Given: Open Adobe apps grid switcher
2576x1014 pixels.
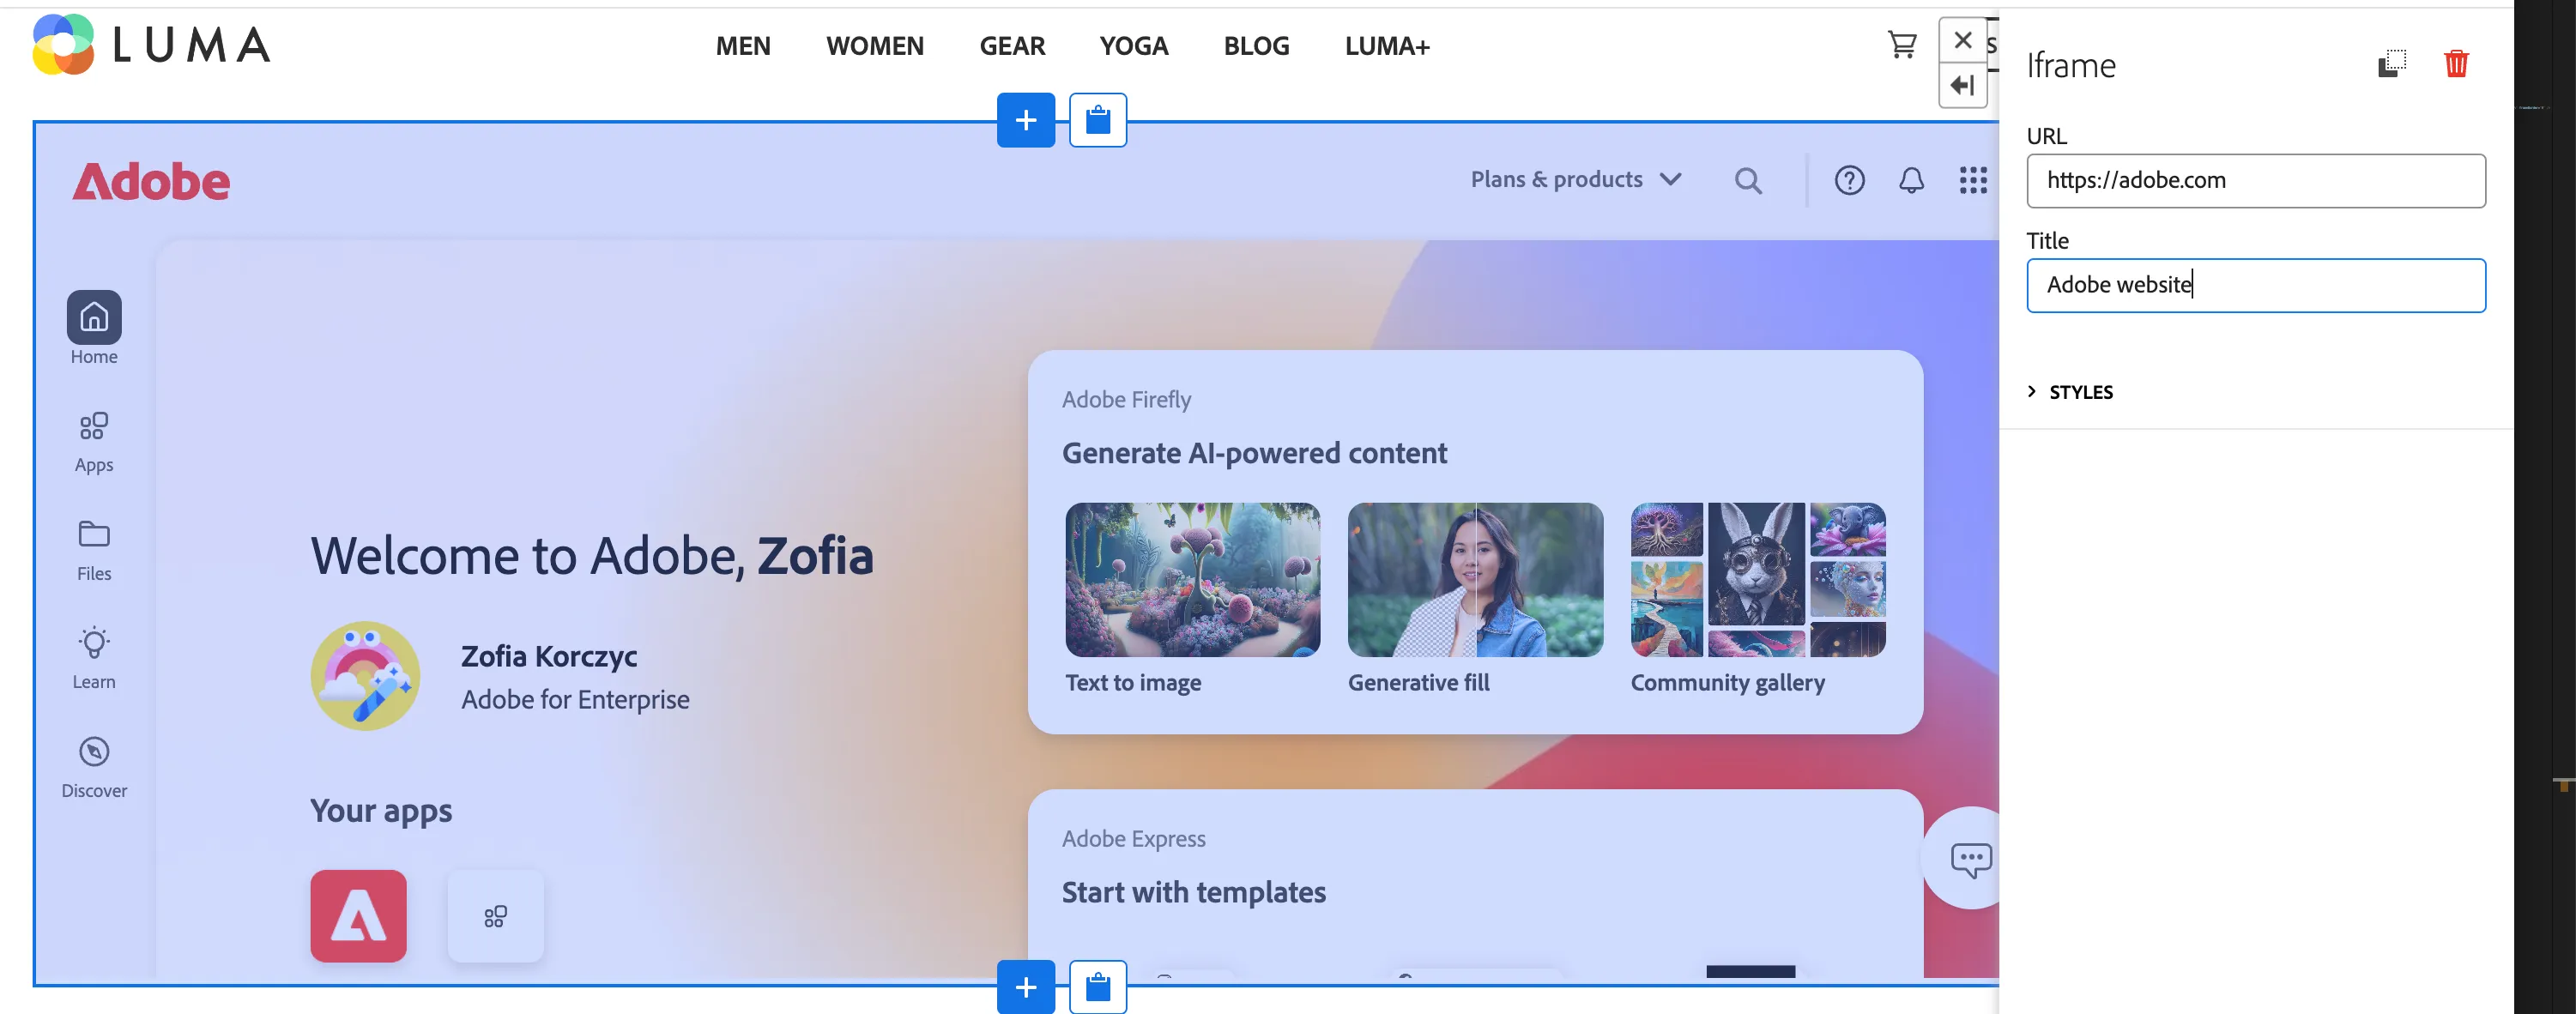Looking at the screenshot, I should 1972,181.
